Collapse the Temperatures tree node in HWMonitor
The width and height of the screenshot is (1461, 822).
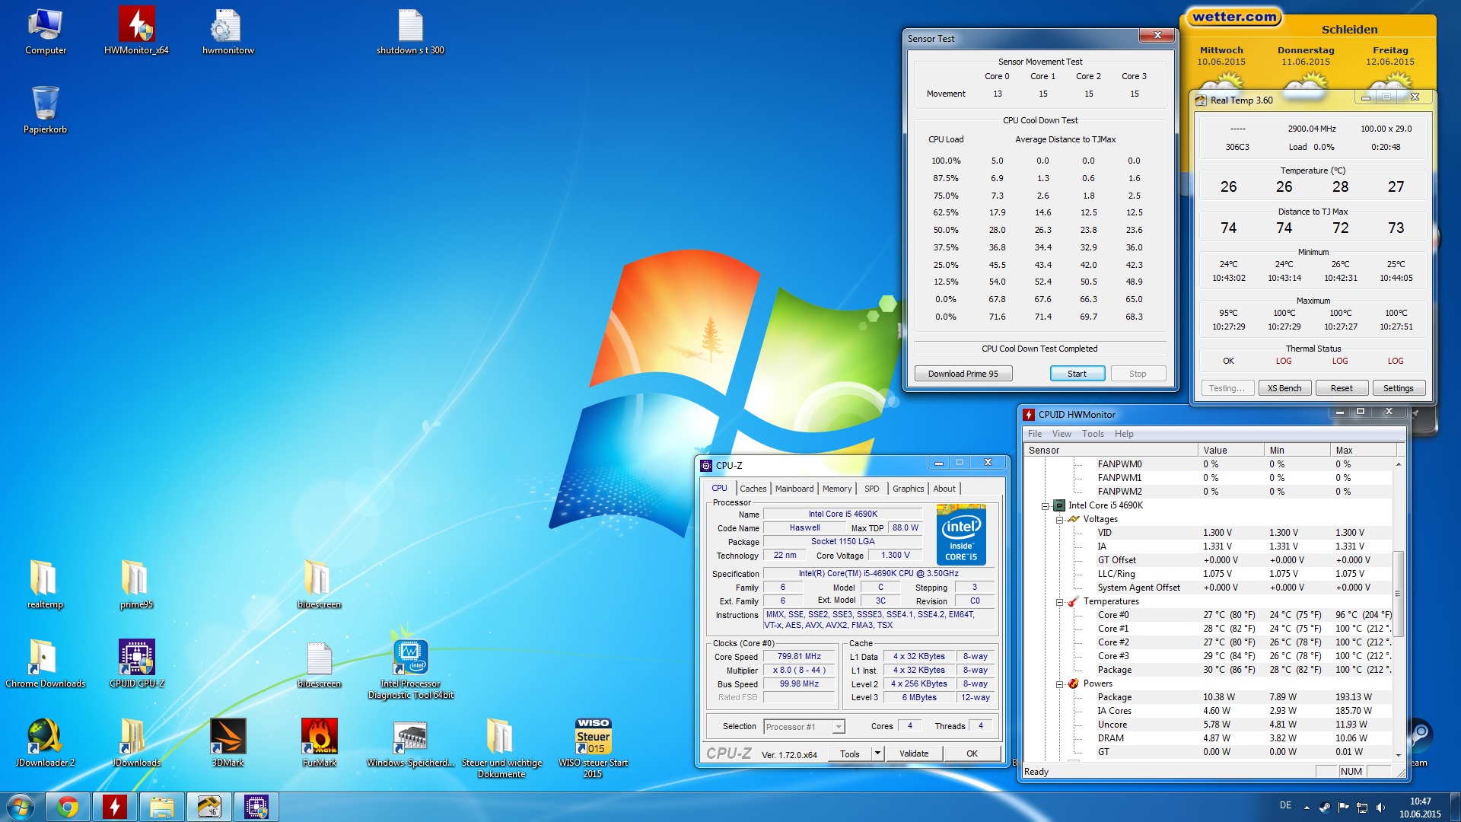tap(1059, 602)
